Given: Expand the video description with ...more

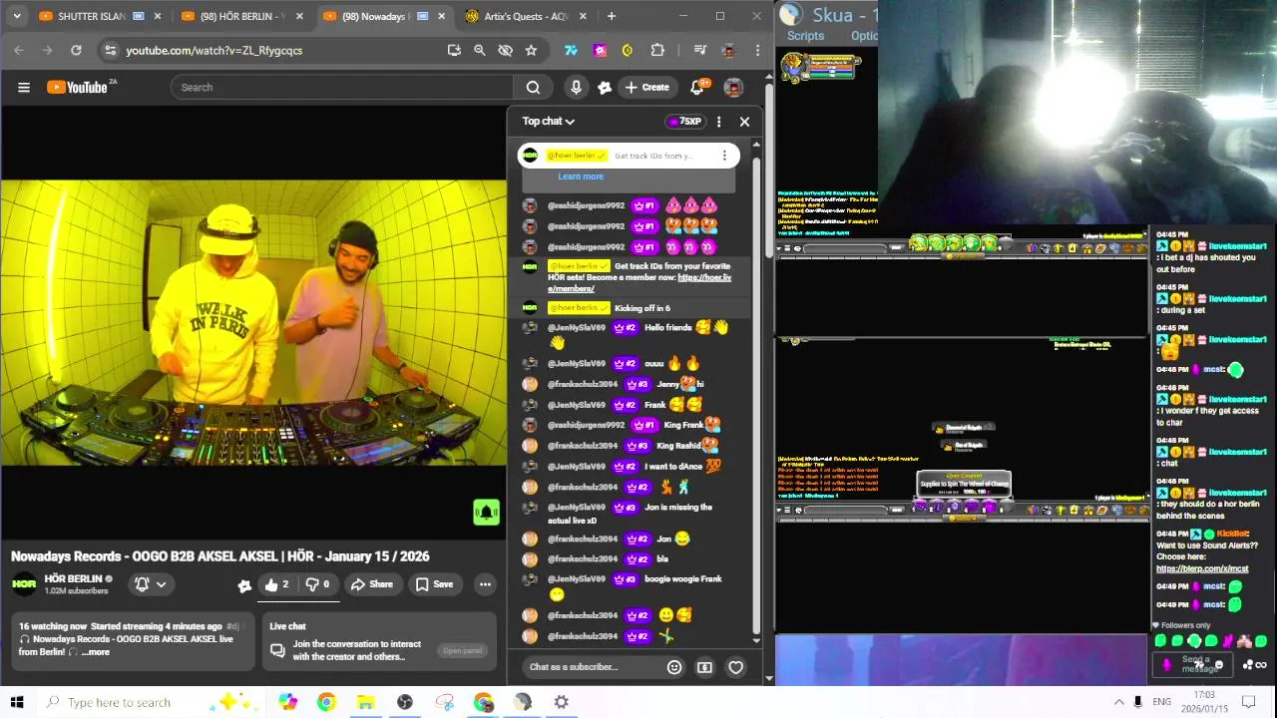Looking at the screenshot, I should click(x=96, y=652).
